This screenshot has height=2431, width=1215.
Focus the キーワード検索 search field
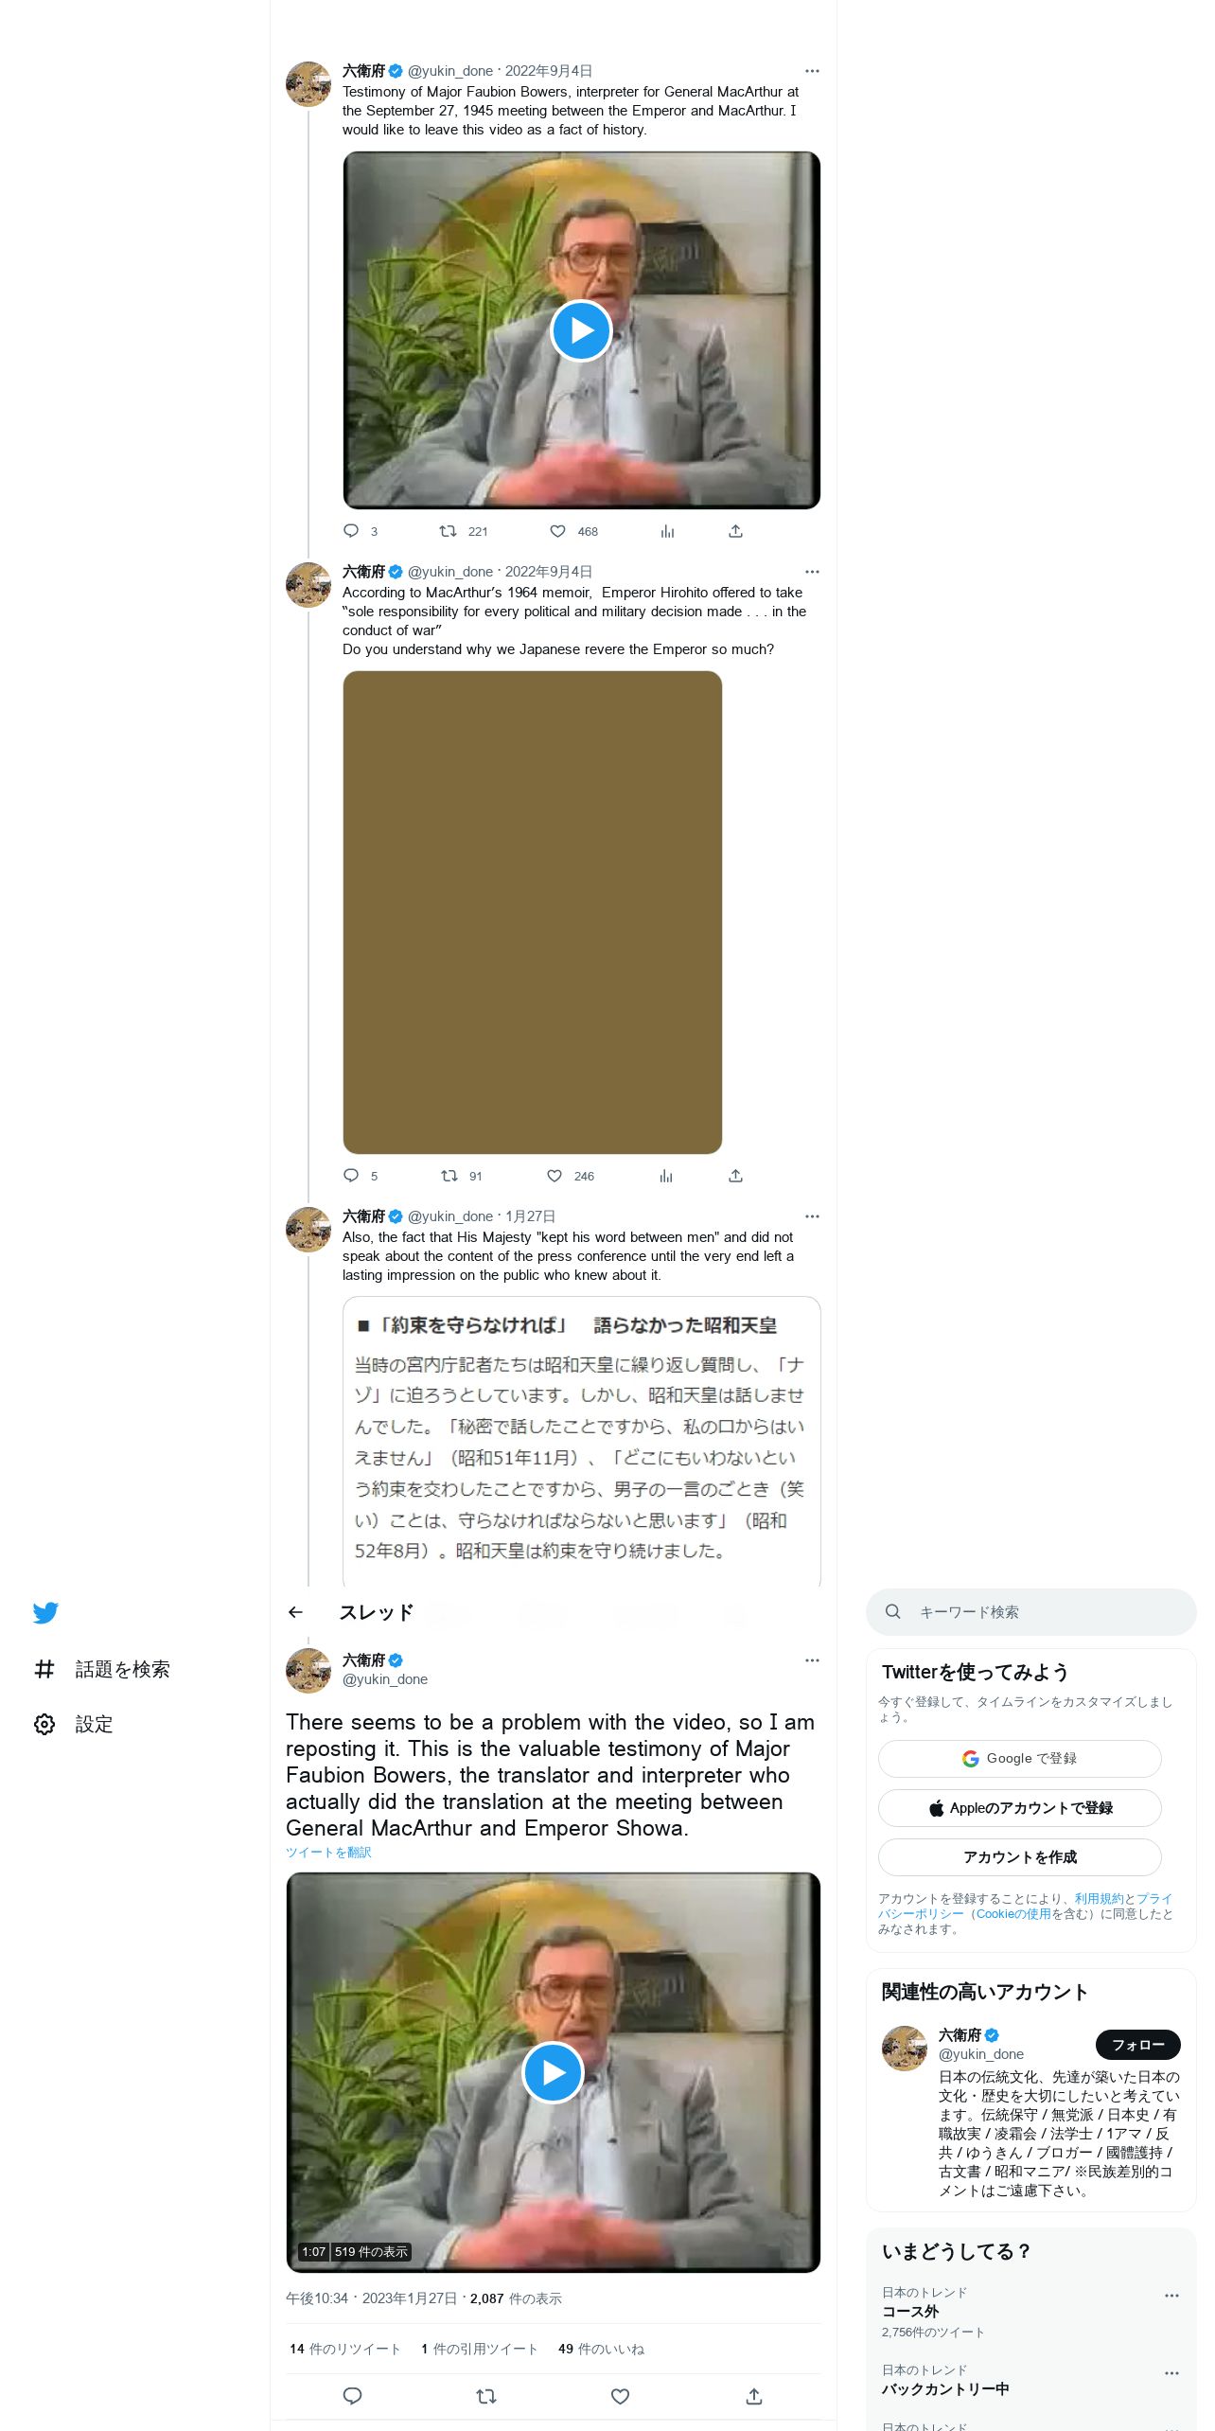[1031, 1612]
